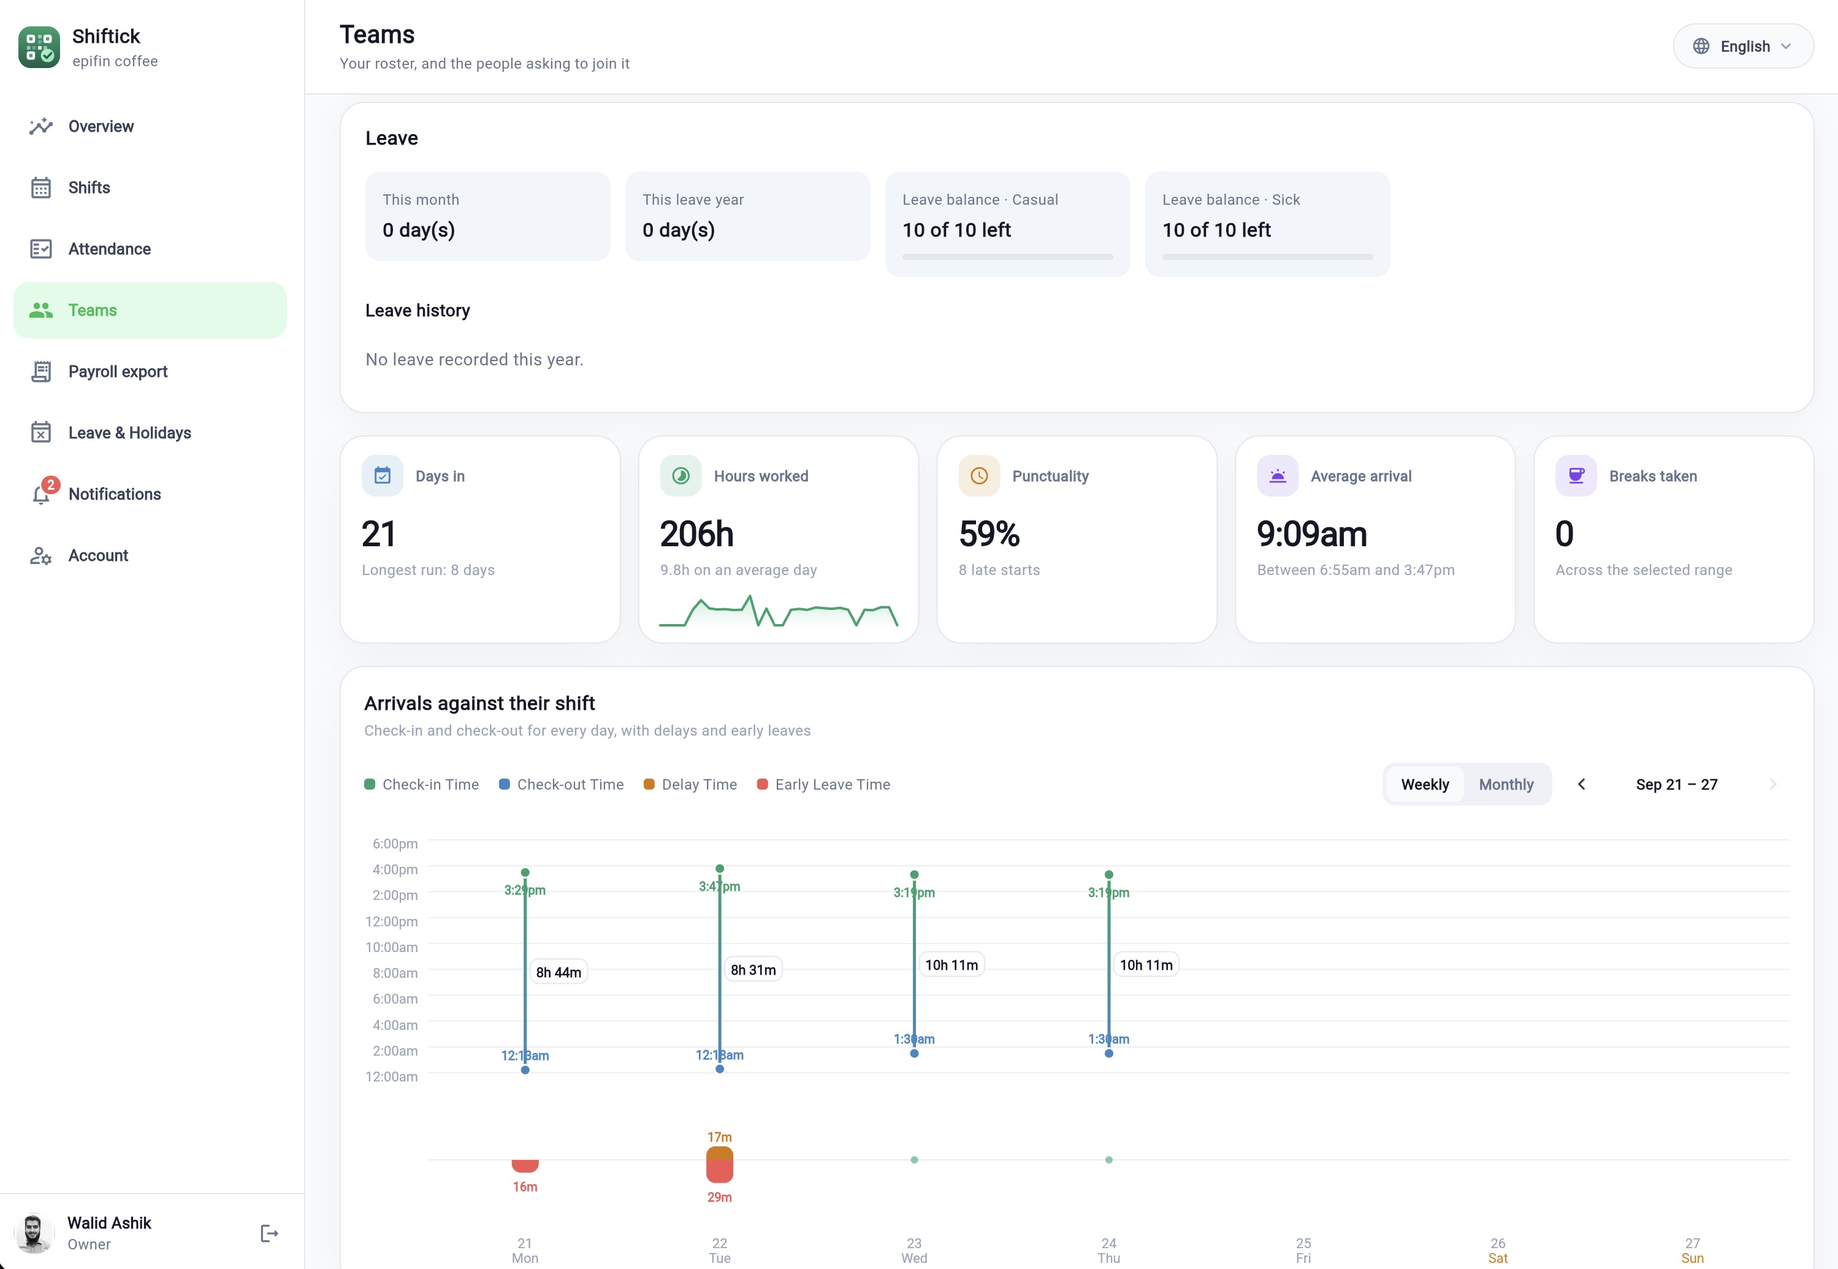The height and width of the screenshot is (1269, 1838).
Task: Click the Shiftick app logo
Action: click(x=39, y=47)
